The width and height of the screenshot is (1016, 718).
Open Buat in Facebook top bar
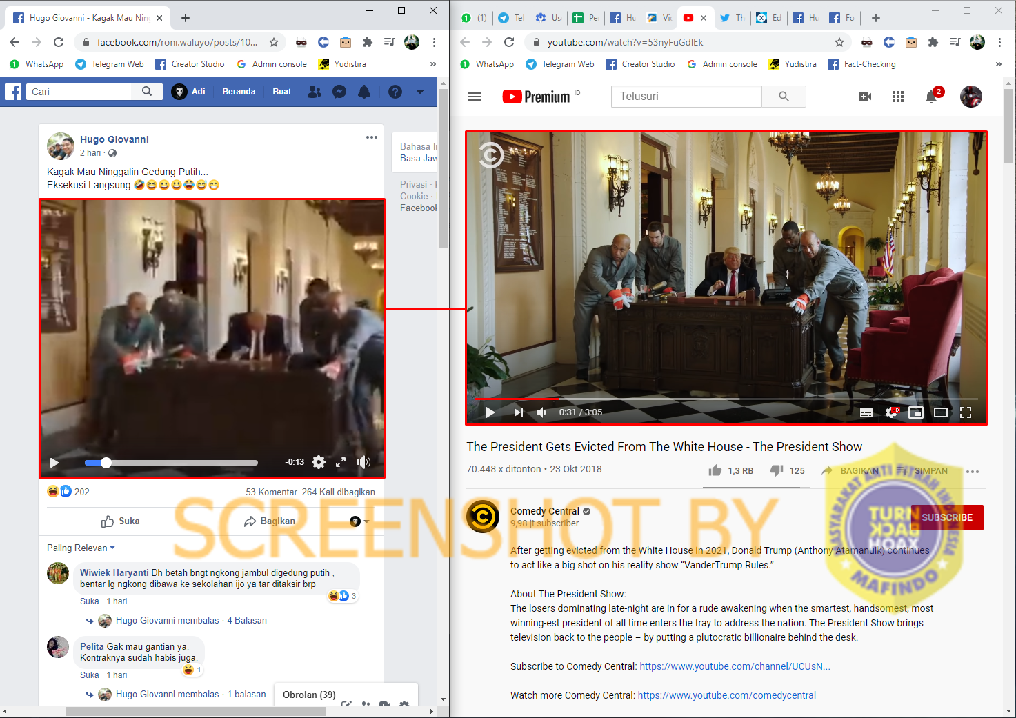[x=282, y=92]
